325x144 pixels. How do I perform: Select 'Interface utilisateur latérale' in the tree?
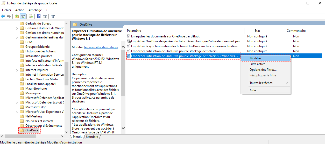click(44, 65)
